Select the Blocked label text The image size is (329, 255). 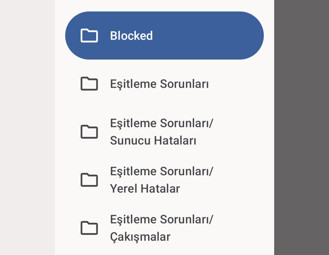pos(131,36)
